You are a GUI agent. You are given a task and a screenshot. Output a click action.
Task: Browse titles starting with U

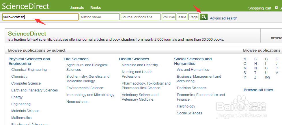click(x=266, y=73)
